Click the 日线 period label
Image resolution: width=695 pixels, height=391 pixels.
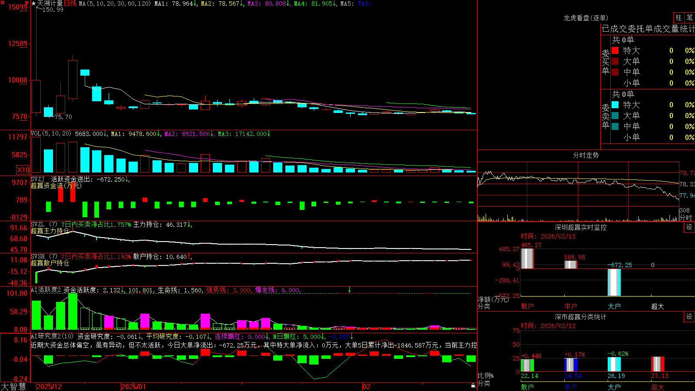coord(70,3)
